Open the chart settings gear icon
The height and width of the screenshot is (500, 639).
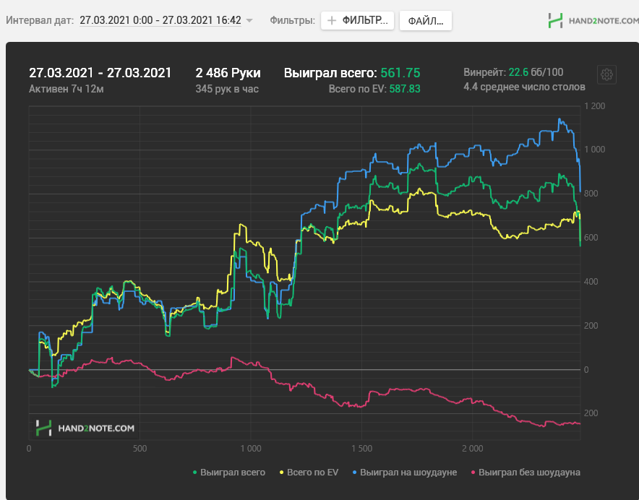click(606, 74)
